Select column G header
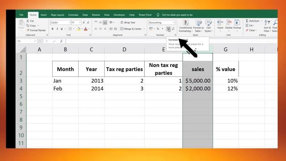 [226, 50]
